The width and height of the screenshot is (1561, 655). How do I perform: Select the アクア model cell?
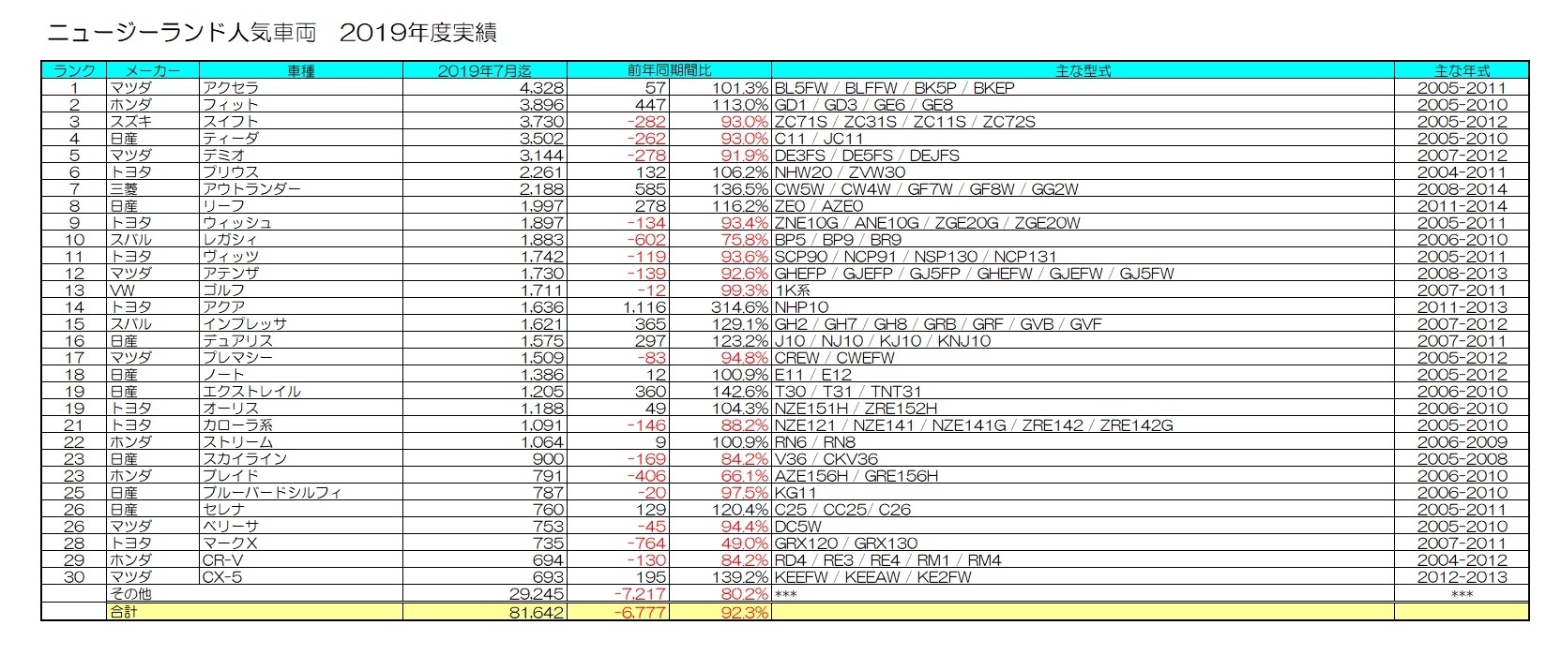click(301, 306)
